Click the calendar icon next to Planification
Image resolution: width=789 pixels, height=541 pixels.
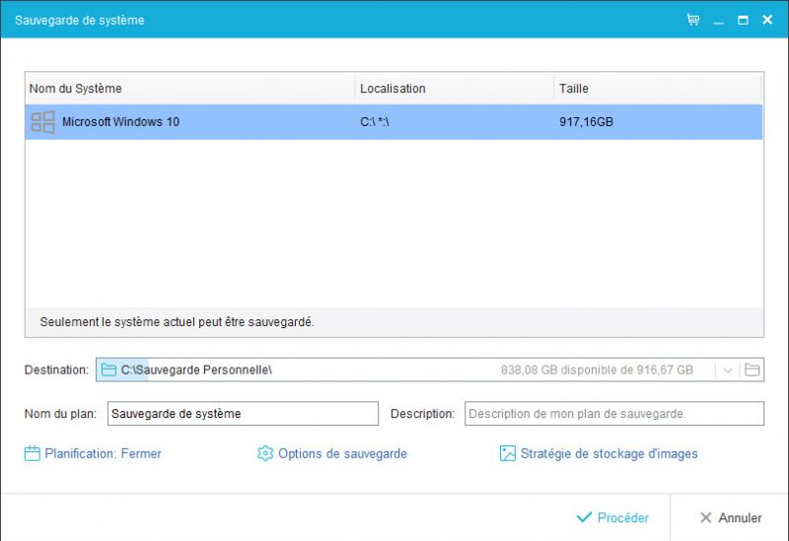pos(33,453)
